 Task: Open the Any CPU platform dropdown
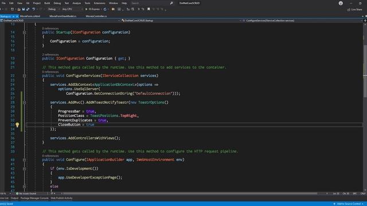(x=72, y=9)
